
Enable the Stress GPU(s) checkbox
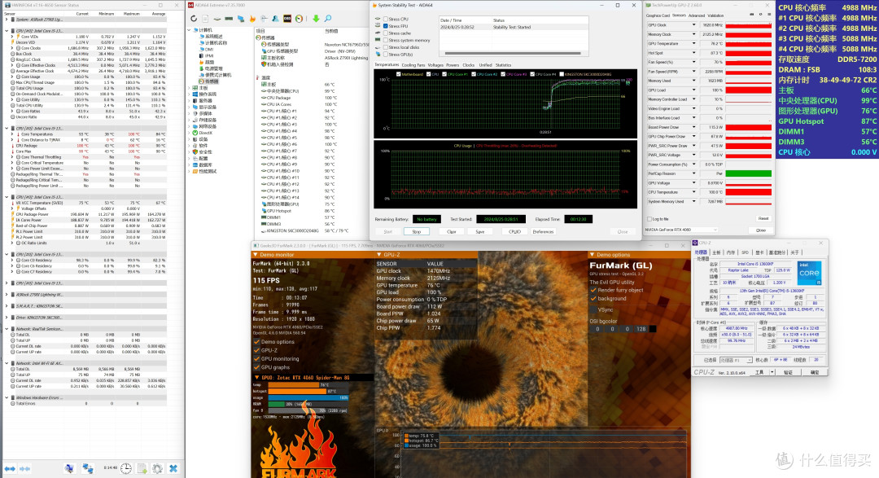tap(386, 55)
